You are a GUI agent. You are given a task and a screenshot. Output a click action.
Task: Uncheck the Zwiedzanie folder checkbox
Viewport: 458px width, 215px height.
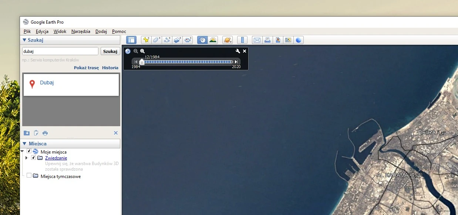(x=33, y=158)
